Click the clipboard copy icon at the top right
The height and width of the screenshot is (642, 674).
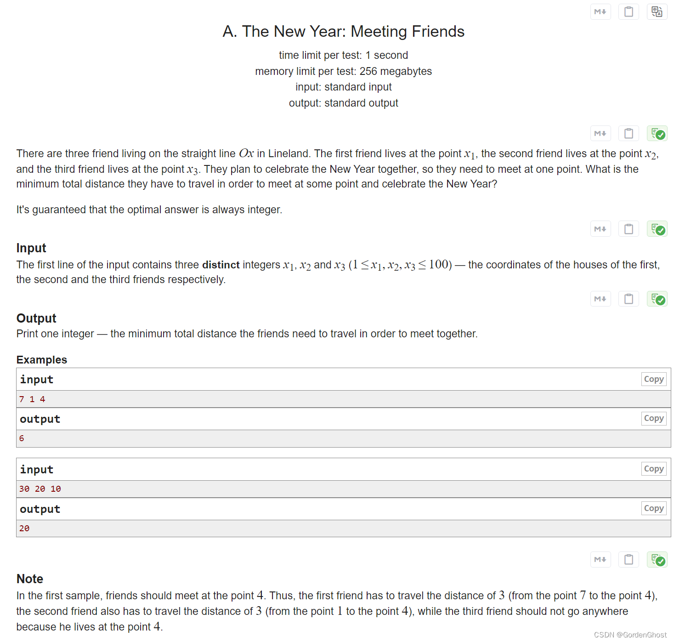(x=629, y=11)
